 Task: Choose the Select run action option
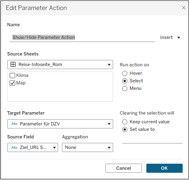pos(124,81)
